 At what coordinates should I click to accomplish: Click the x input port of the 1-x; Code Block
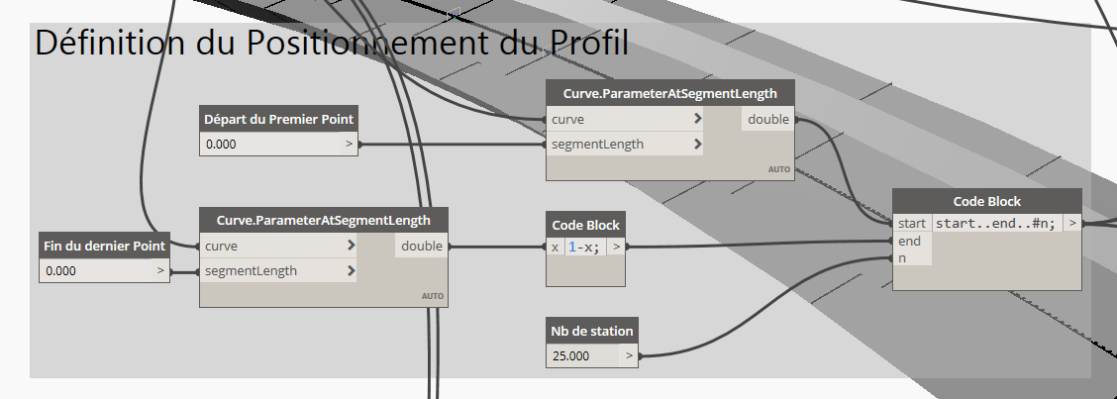pyautogui.click(x=555, y=247)
